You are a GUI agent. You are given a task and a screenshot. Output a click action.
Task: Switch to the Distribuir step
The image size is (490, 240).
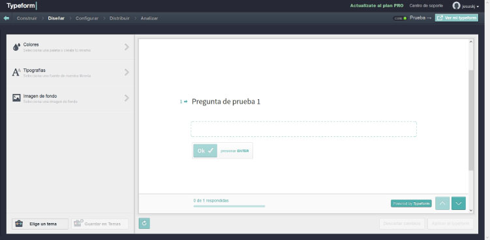point(119,18)
